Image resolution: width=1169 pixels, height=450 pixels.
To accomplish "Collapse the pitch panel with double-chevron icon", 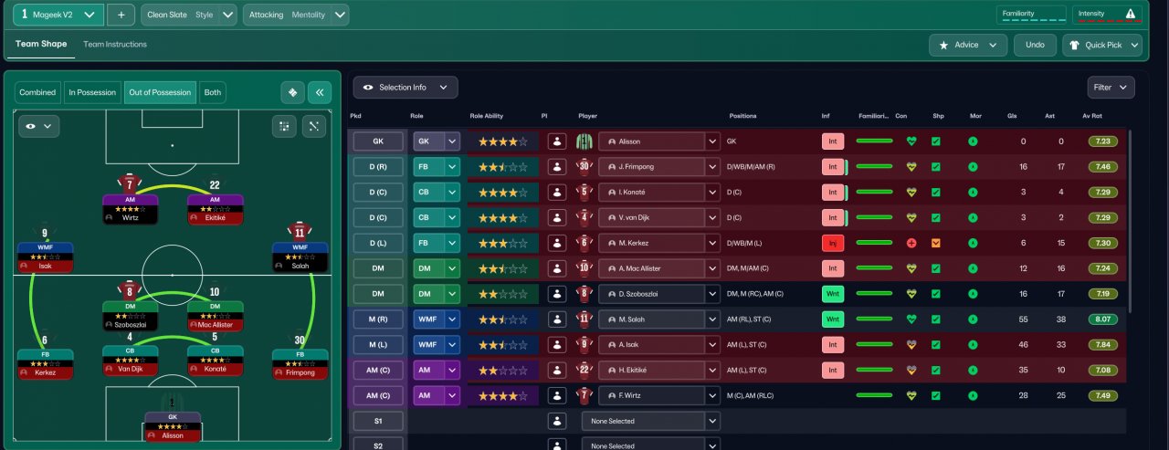I will pos(319,92).
